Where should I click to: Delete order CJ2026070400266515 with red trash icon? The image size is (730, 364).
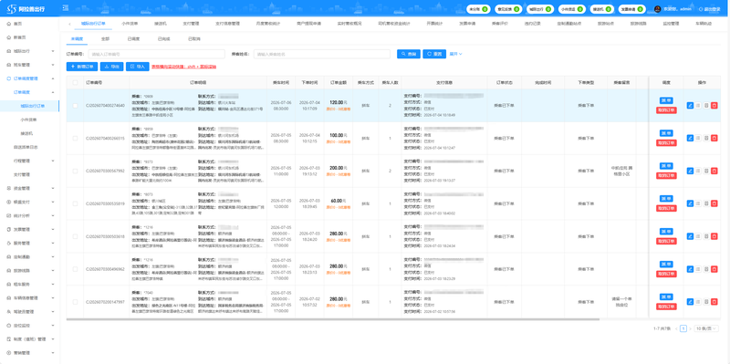coord(714,139)
